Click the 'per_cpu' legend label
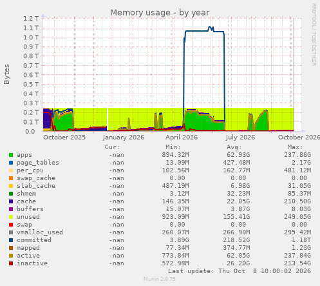Screen dimensions: 320x286 pos(30,170)
